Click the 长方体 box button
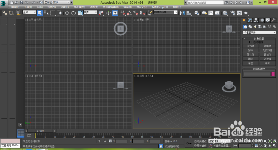The width and height of the screenshot is (278, 150). tap(250, 46)
